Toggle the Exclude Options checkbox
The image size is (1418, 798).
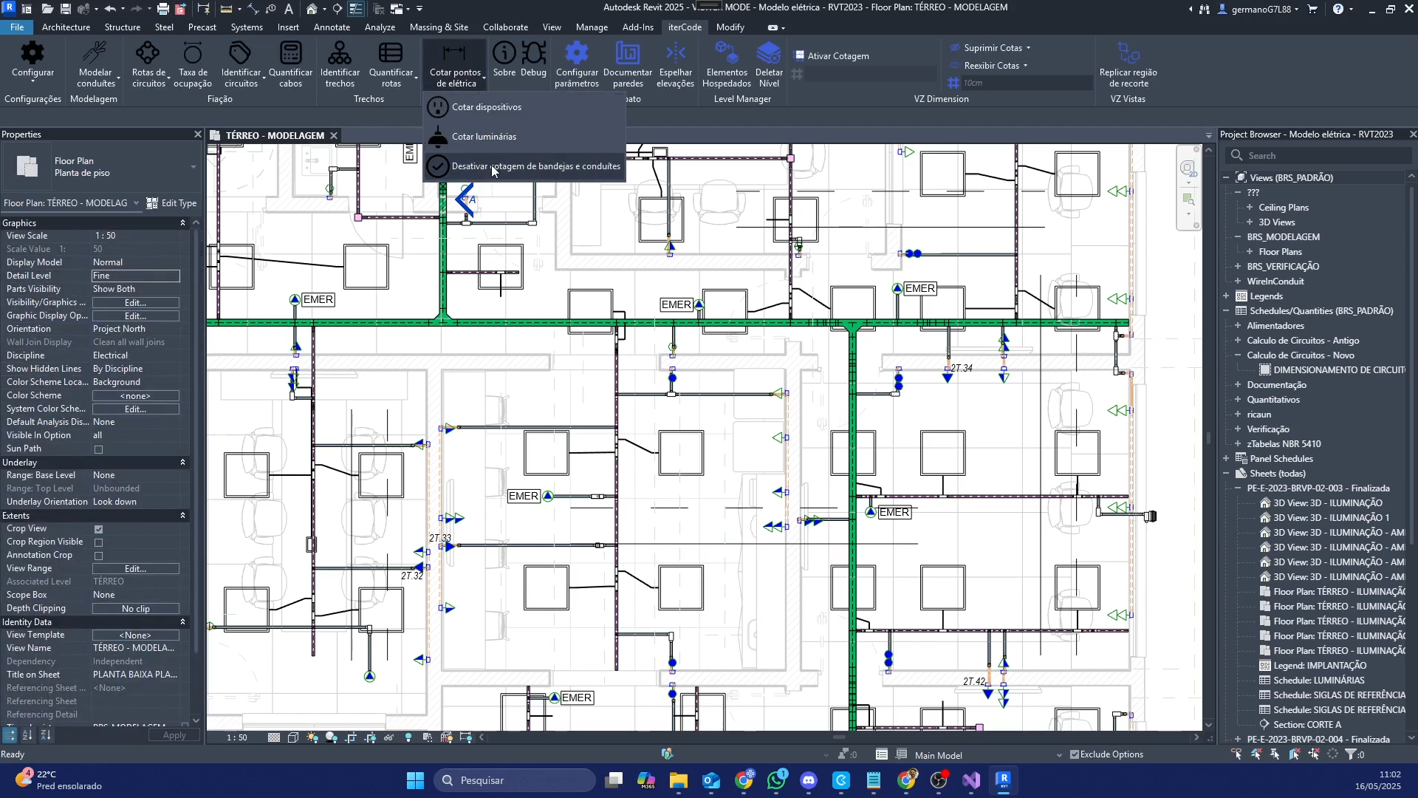(1075, 754)
